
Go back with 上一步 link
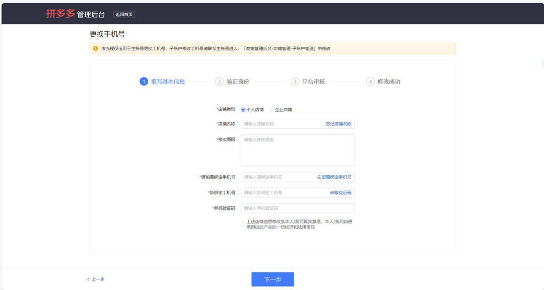click(96, 279)
